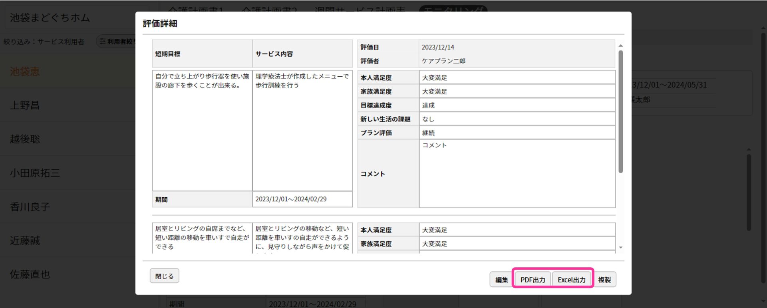Select 香川良子 from the sidebar list
The width and height of the screenshot is (767, 308).
pos(30,207)
